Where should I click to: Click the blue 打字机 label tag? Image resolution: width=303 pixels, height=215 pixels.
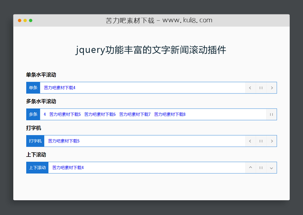tap(35, 141)
